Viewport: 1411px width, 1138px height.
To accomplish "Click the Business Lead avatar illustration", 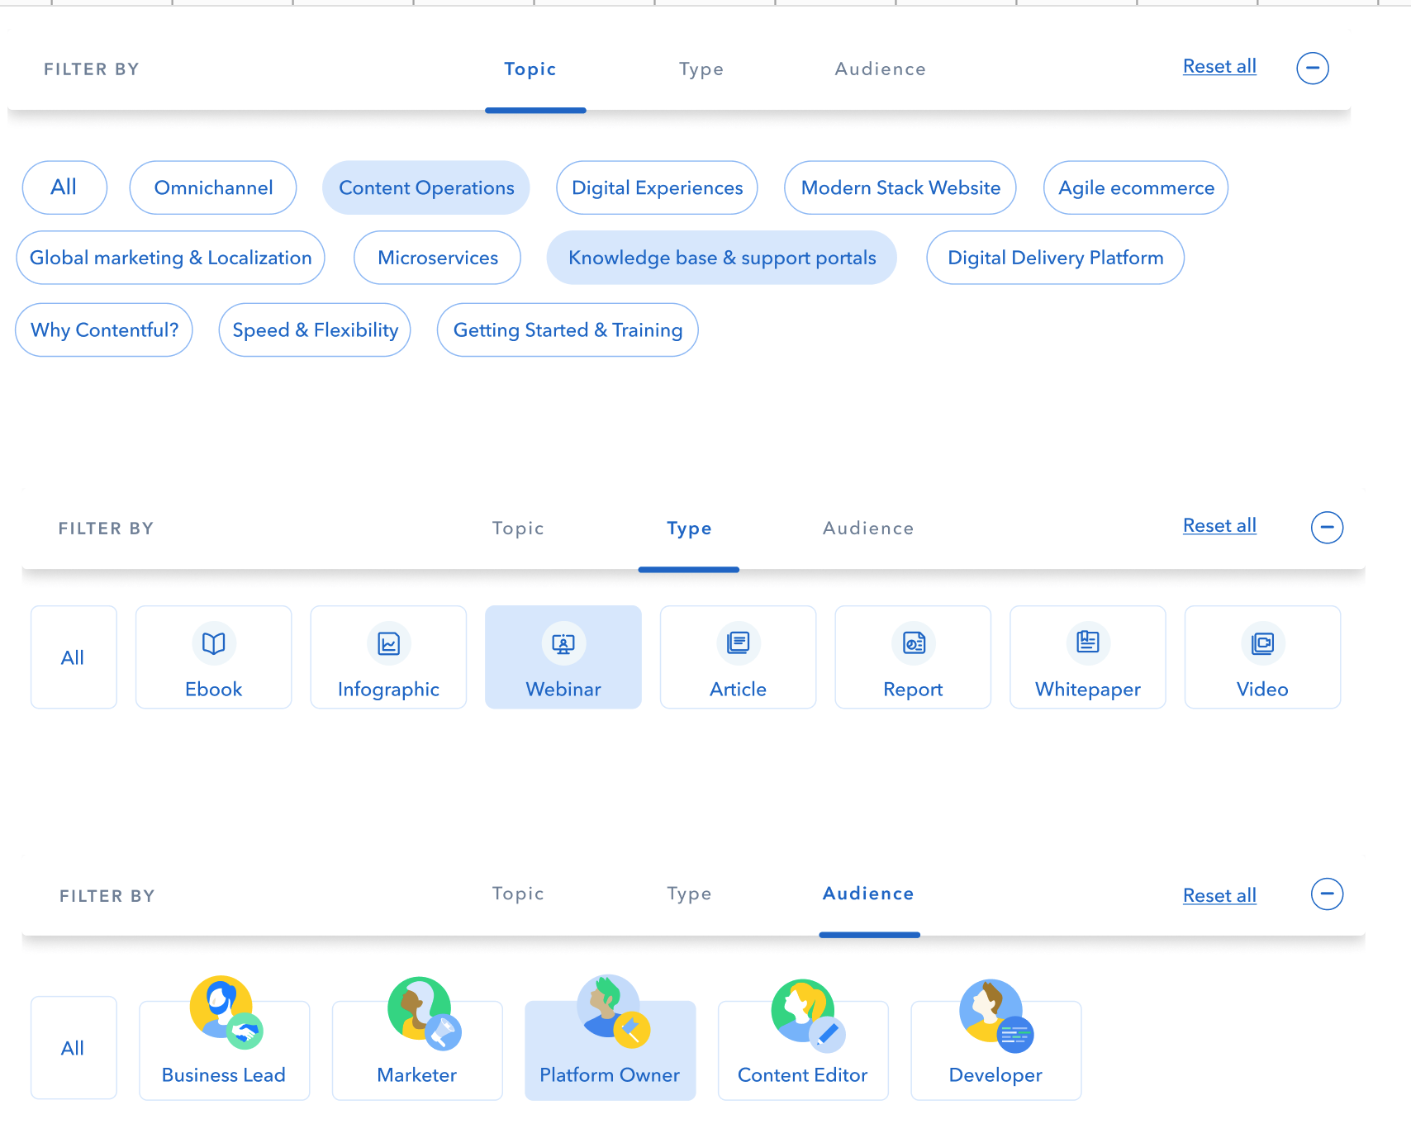I will [226, 1012].
